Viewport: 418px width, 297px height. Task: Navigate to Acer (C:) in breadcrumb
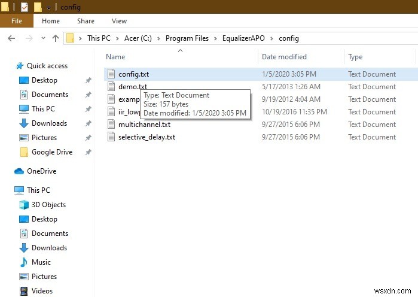(x=138, y=38)
